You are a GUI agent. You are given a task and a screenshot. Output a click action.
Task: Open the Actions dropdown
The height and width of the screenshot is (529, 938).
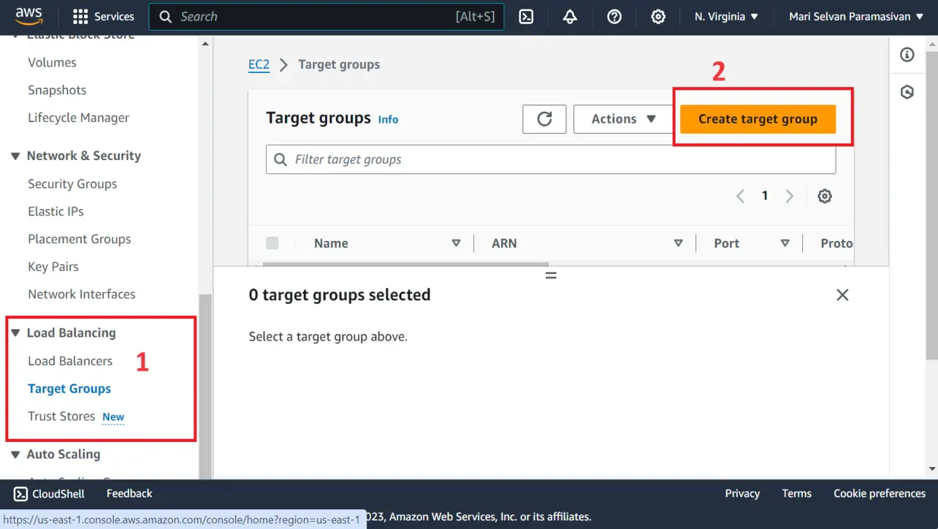(x=623, y=119)
